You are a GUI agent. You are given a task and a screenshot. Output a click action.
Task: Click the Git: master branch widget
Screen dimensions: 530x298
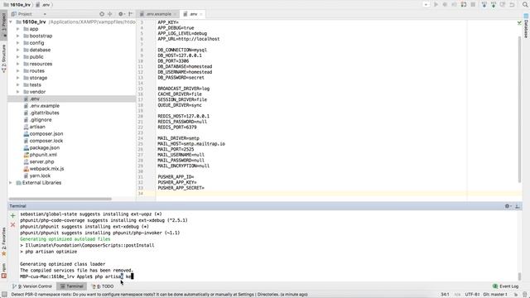point(495,295)
